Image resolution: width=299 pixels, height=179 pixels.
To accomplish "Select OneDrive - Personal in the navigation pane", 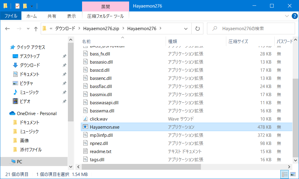I will click(x=37, y=114).
